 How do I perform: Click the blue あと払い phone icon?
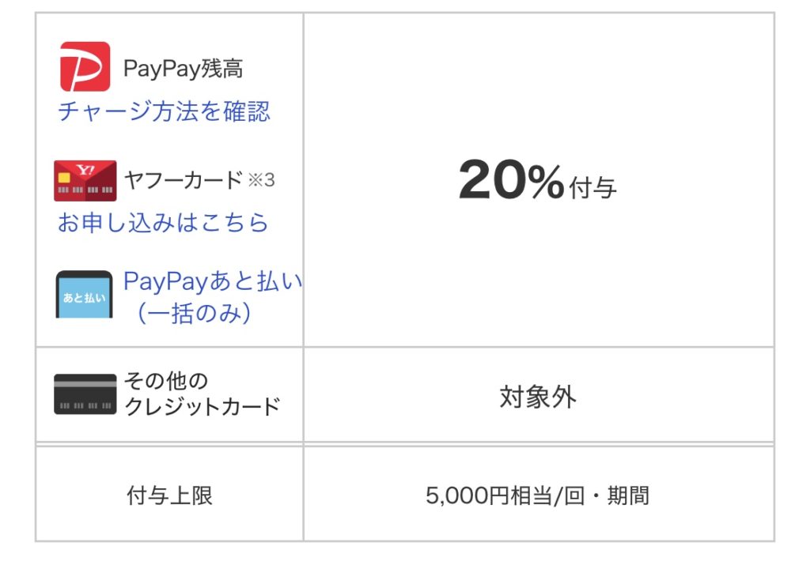point(84,294)
